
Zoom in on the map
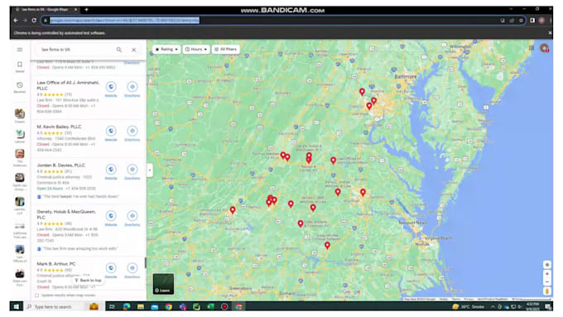coord(546,274)
